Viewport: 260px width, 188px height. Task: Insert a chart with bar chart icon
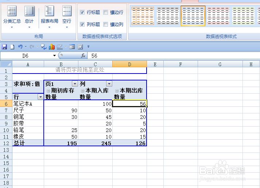point(52,47)
